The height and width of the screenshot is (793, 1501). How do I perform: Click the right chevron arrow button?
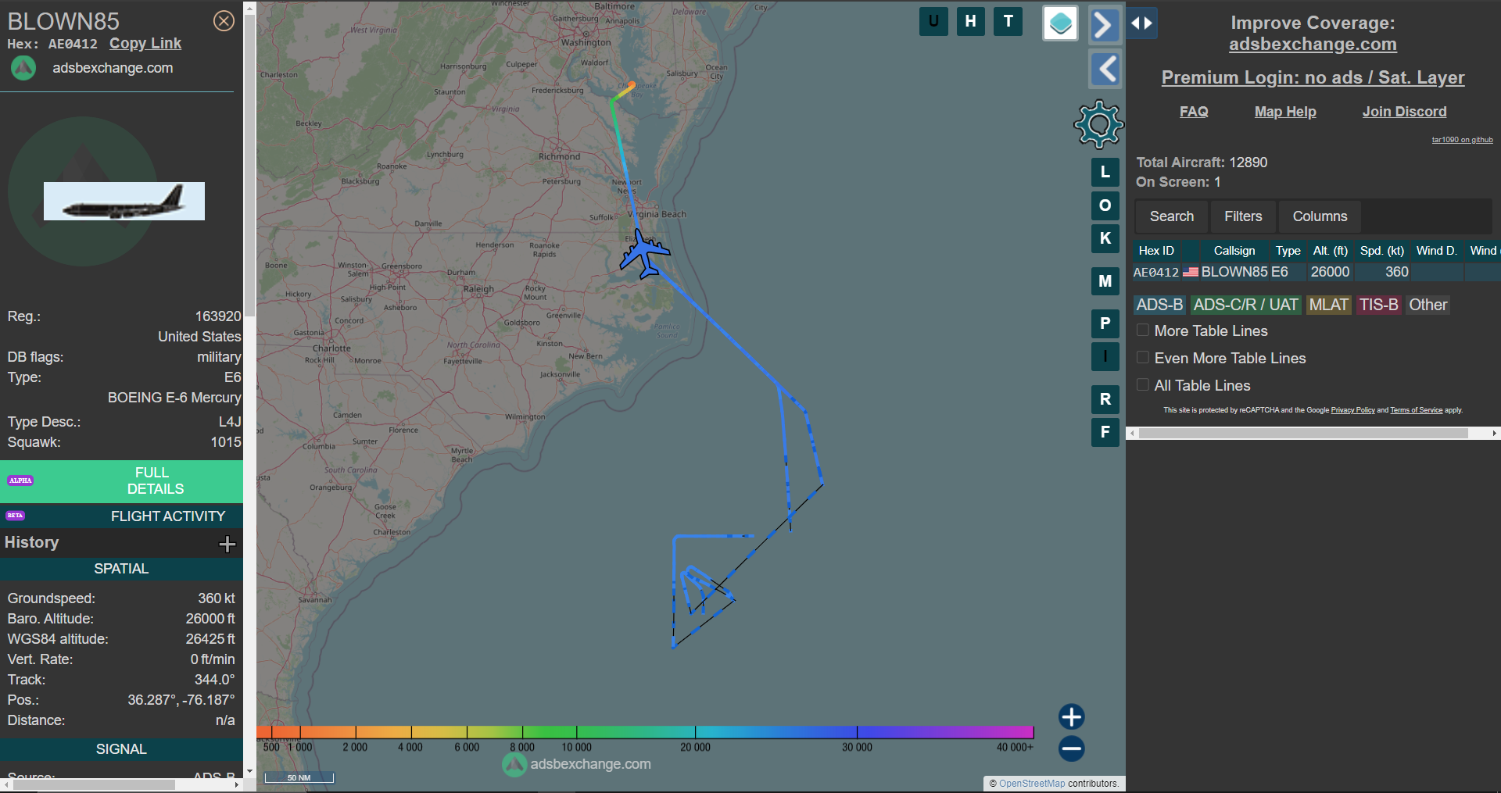(x=1104, y=24)
